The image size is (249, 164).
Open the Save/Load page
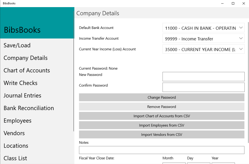pos(17,45)
